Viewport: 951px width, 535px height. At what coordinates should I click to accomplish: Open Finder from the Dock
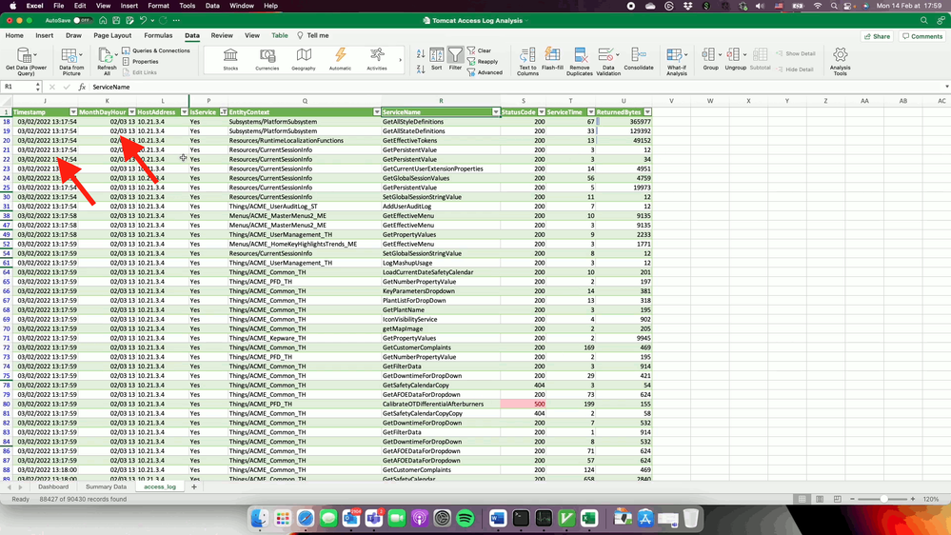(260, 518)
